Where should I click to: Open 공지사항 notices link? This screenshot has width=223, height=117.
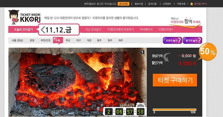[152, 4]
